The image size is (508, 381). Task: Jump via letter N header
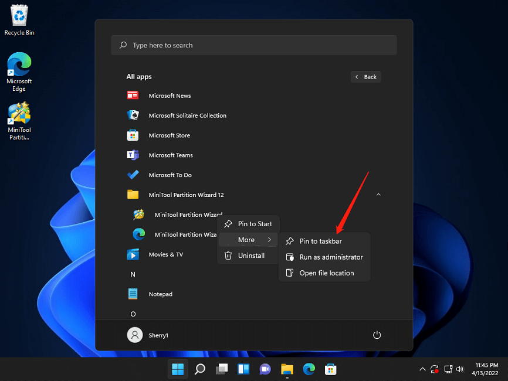click(133, 274)
